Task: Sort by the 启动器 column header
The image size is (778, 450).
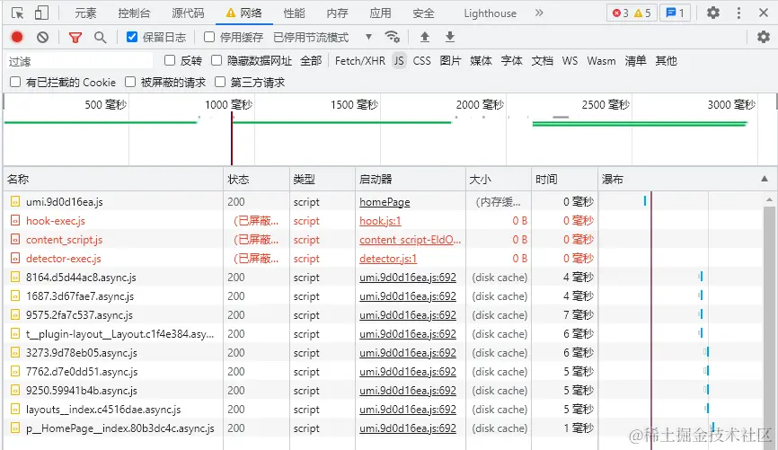Action: (x=411, y=179)
